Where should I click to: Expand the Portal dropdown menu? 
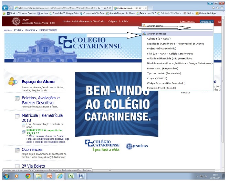[18, 30]
